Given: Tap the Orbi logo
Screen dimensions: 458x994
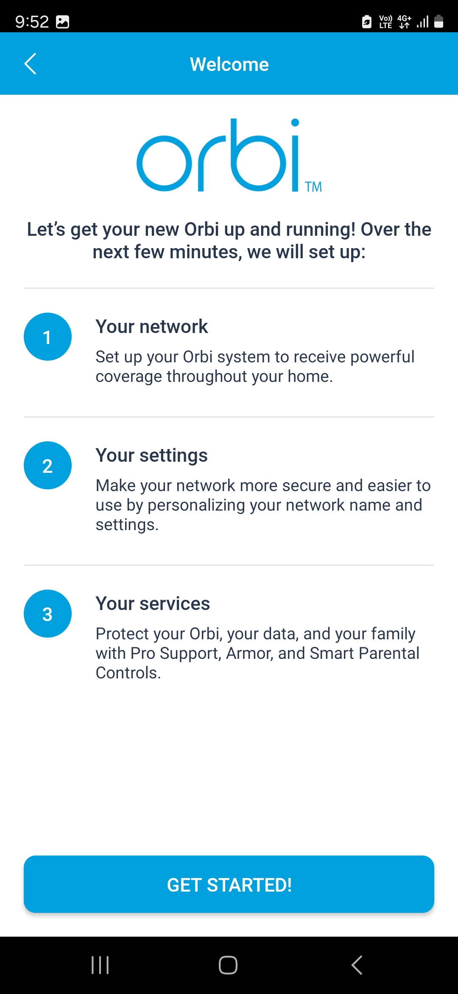Looking at the screenshot, I should click(229, 155).
